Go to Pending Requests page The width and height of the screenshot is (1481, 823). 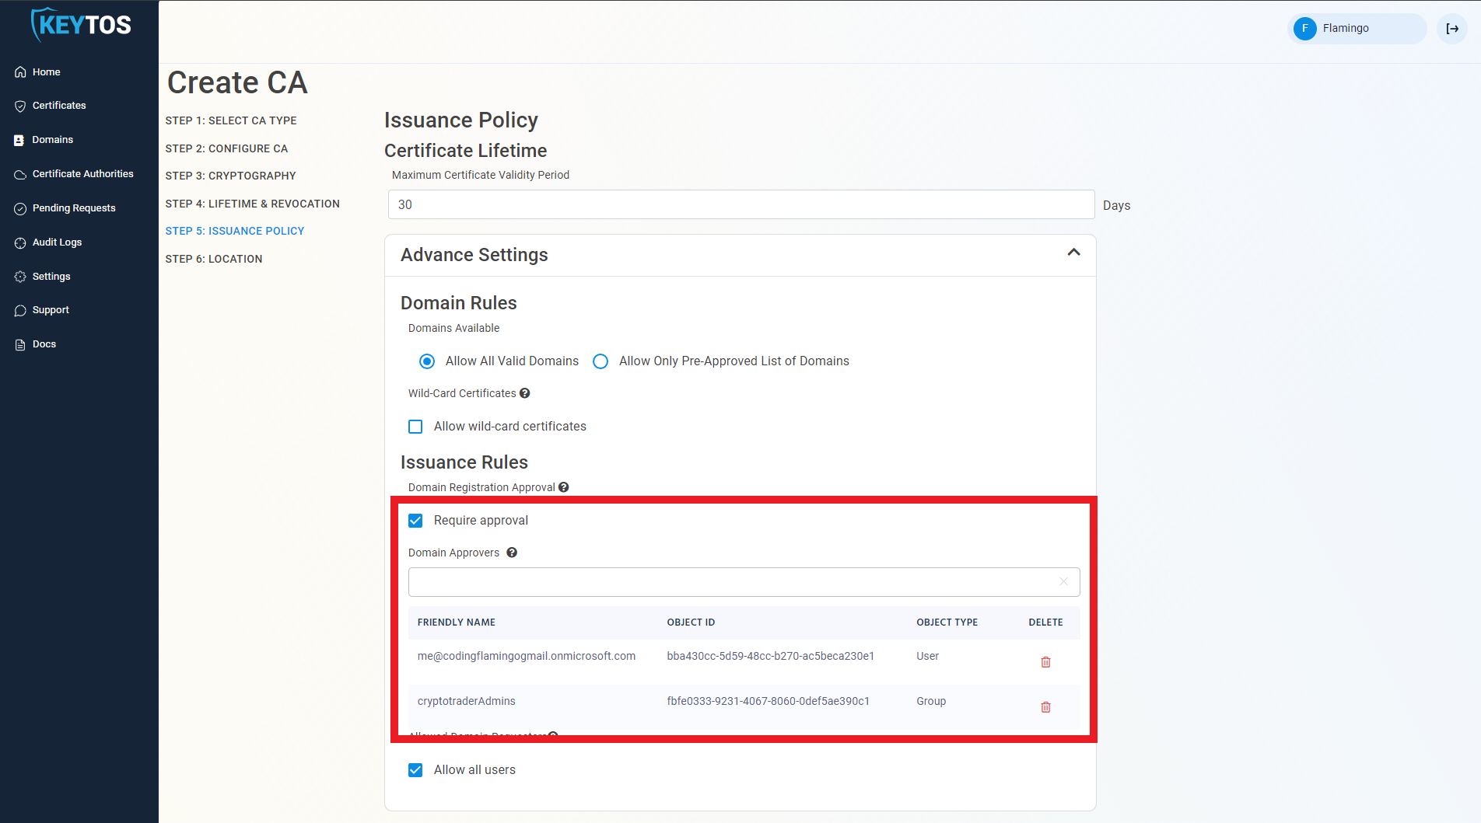74,208
